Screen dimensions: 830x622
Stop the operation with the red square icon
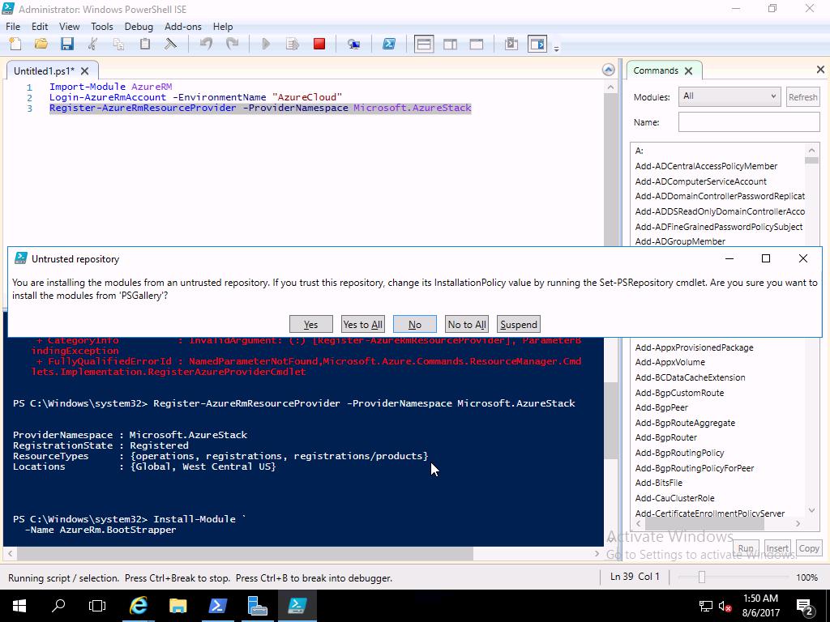coord(319,44)
